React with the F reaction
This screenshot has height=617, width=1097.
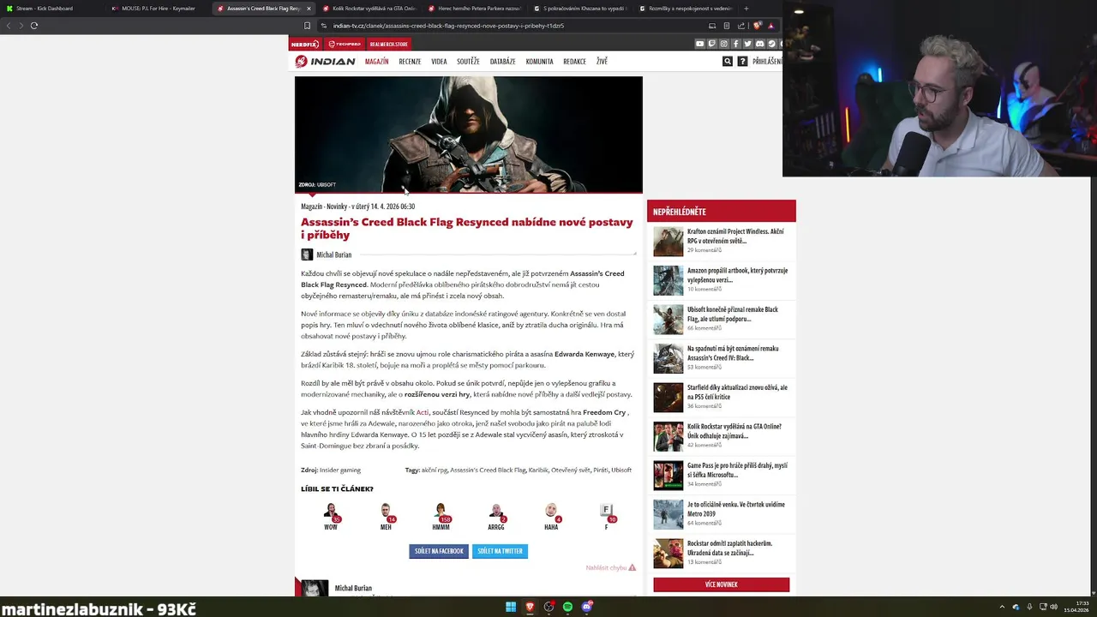click(606, 517)
